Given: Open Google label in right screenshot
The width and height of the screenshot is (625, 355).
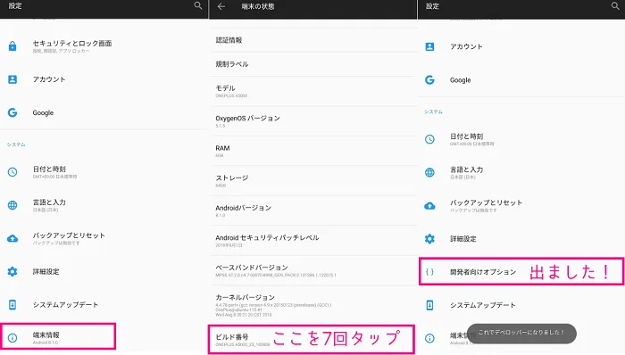Looking at the screenshot, I should (x=461, y=80).
